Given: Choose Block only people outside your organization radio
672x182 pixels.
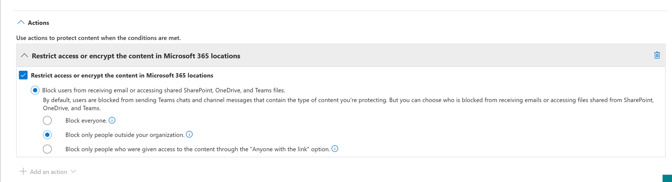Looking at the screenshot, I should click(47, 135).
